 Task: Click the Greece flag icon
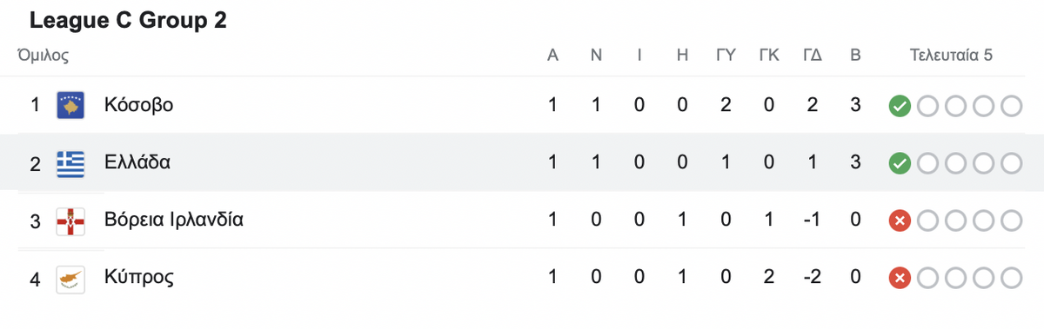pos(70,163)
